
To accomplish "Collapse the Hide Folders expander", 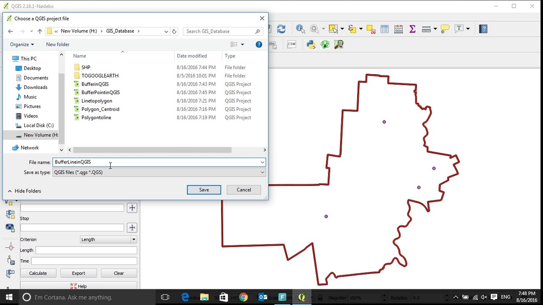I will pyautogui.click(x=24, y=191).
